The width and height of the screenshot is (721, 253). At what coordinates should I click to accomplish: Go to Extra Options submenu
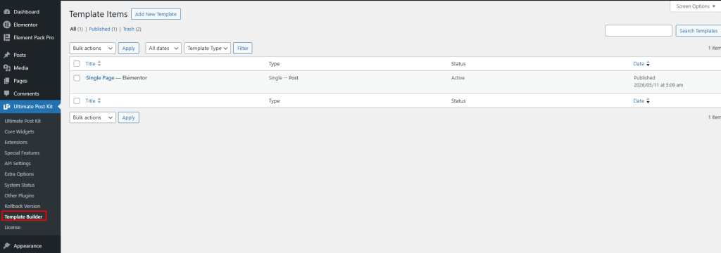pyautogui.click(x=19, y=174)
